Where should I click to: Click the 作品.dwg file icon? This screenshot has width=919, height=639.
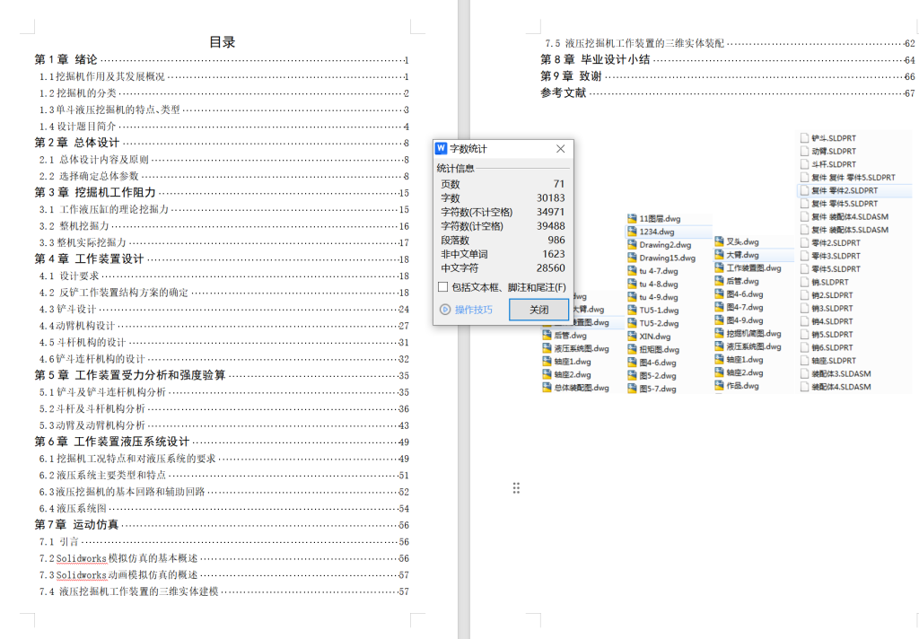coord(719,386)
